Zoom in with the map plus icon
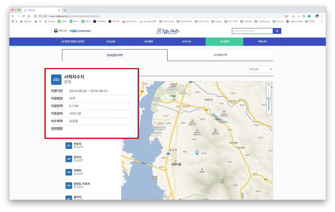The height and width of the screenshot is (212, 335). pyautogui.click(x=269, y=85)
